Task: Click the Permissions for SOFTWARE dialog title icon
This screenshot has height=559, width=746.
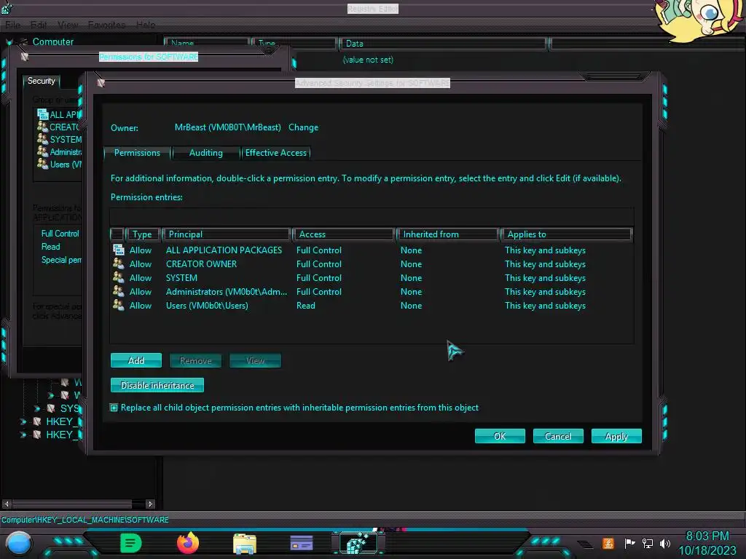Action: click(24, 57)
